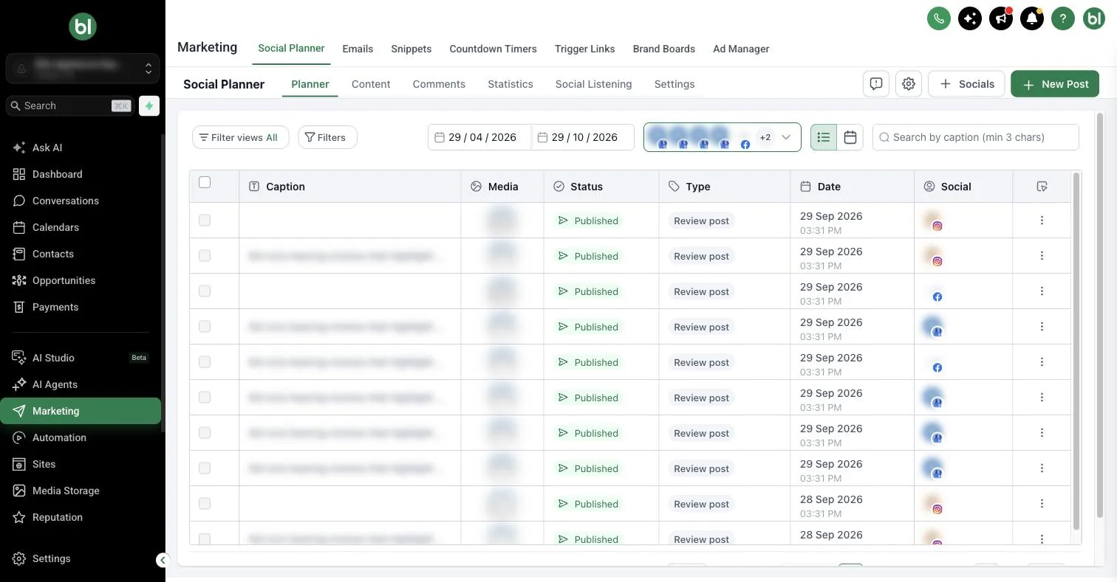The width and height of the screenshot is (1117, 582).
Task: Open the account switcher in sidebar
Action: 83,68
